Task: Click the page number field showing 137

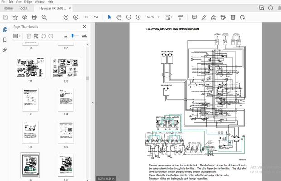Action: (87, 17)
